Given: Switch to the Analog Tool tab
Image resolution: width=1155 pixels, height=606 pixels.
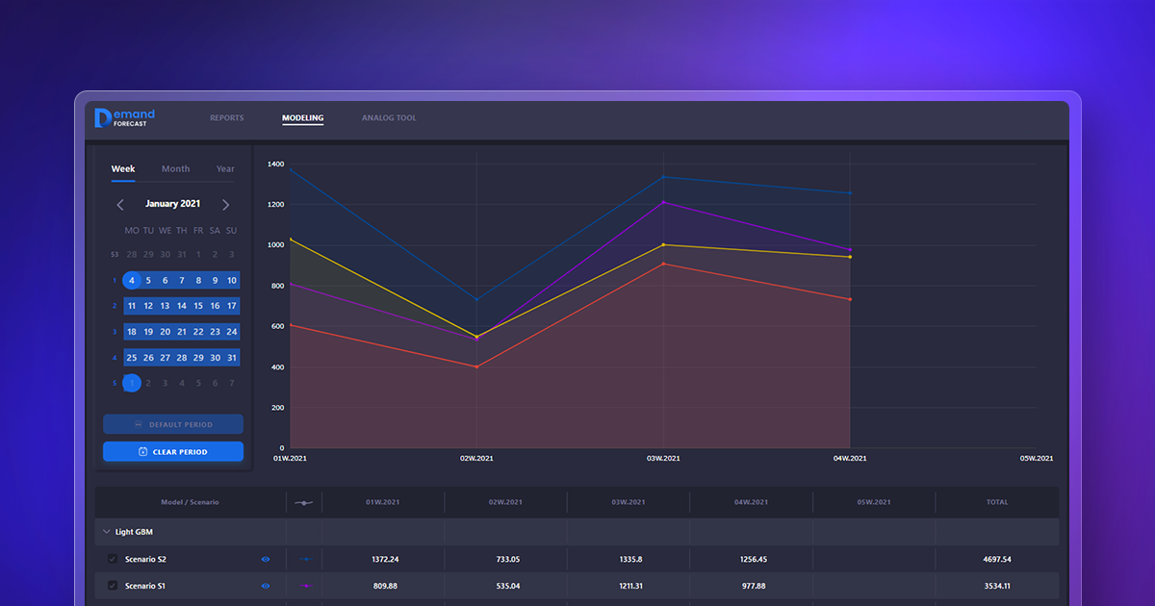Looking at the screenshot, I should coord(389,118).
